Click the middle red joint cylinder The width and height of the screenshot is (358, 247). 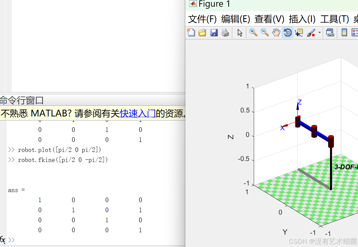(x=314, y=131)
